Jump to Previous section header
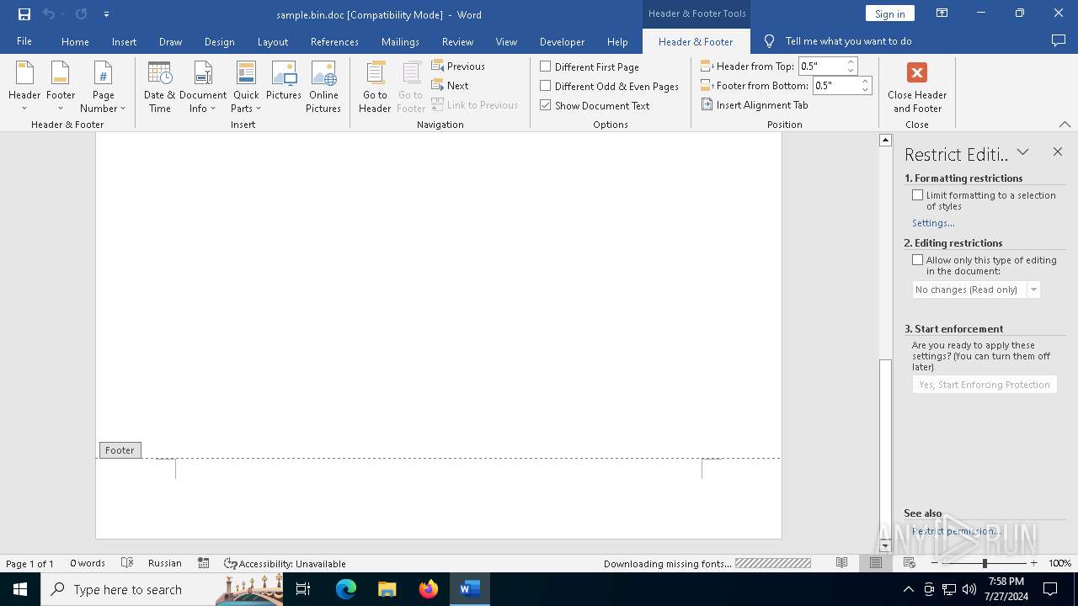1078x606 pixels. pos(458,66)
